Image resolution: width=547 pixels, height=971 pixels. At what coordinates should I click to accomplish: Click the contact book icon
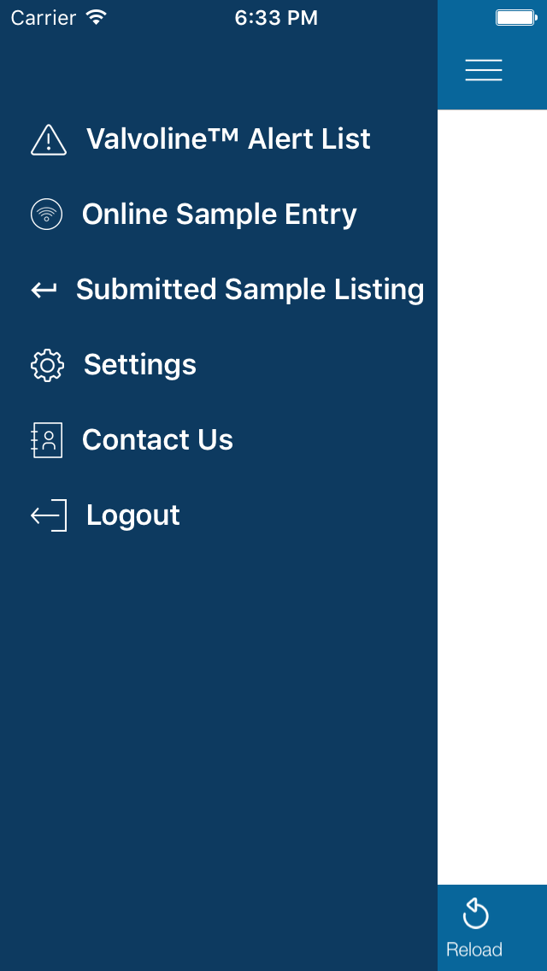coord(46,440)
